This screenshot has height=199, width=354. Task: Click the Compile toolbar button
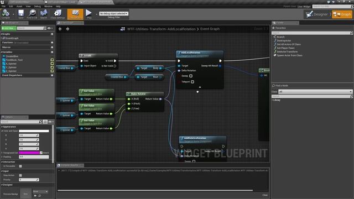click(6, 14)
